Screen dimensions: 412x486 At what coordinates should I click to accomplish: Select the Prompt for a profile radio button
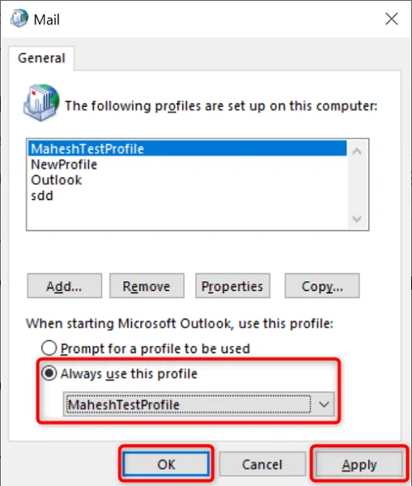pos(49,348)
